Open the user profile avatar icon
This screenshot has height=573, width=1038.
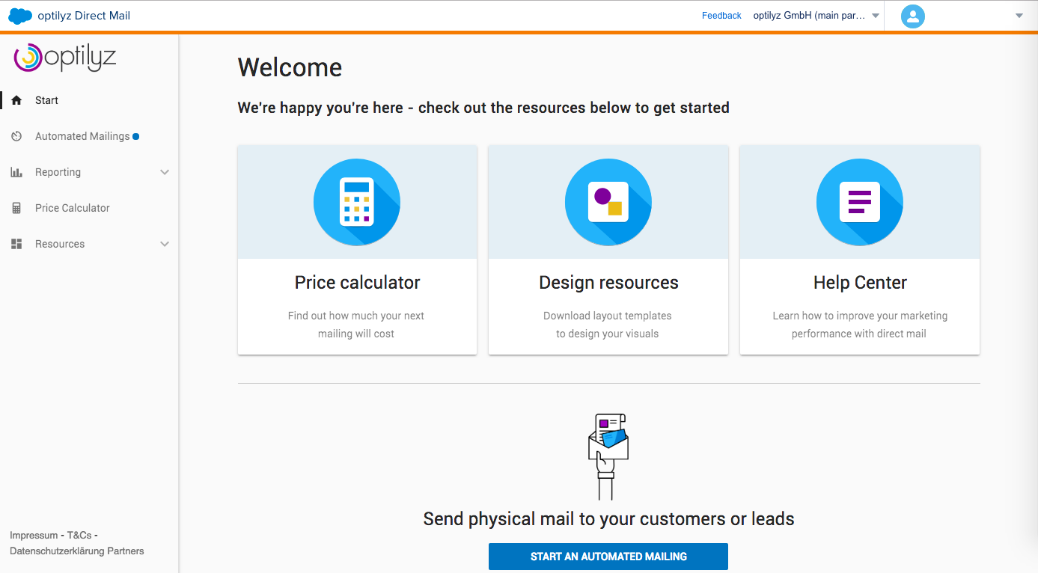(x=912, y=16)
